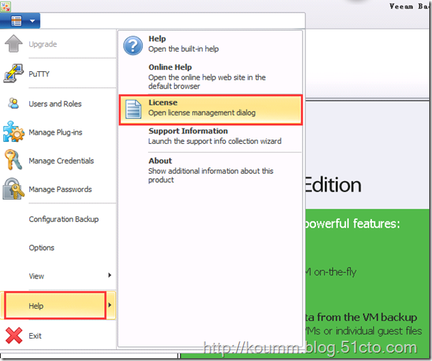Click the main menu dropdown arrow
The height and width of the screenshot is (361, 432).
33,21
